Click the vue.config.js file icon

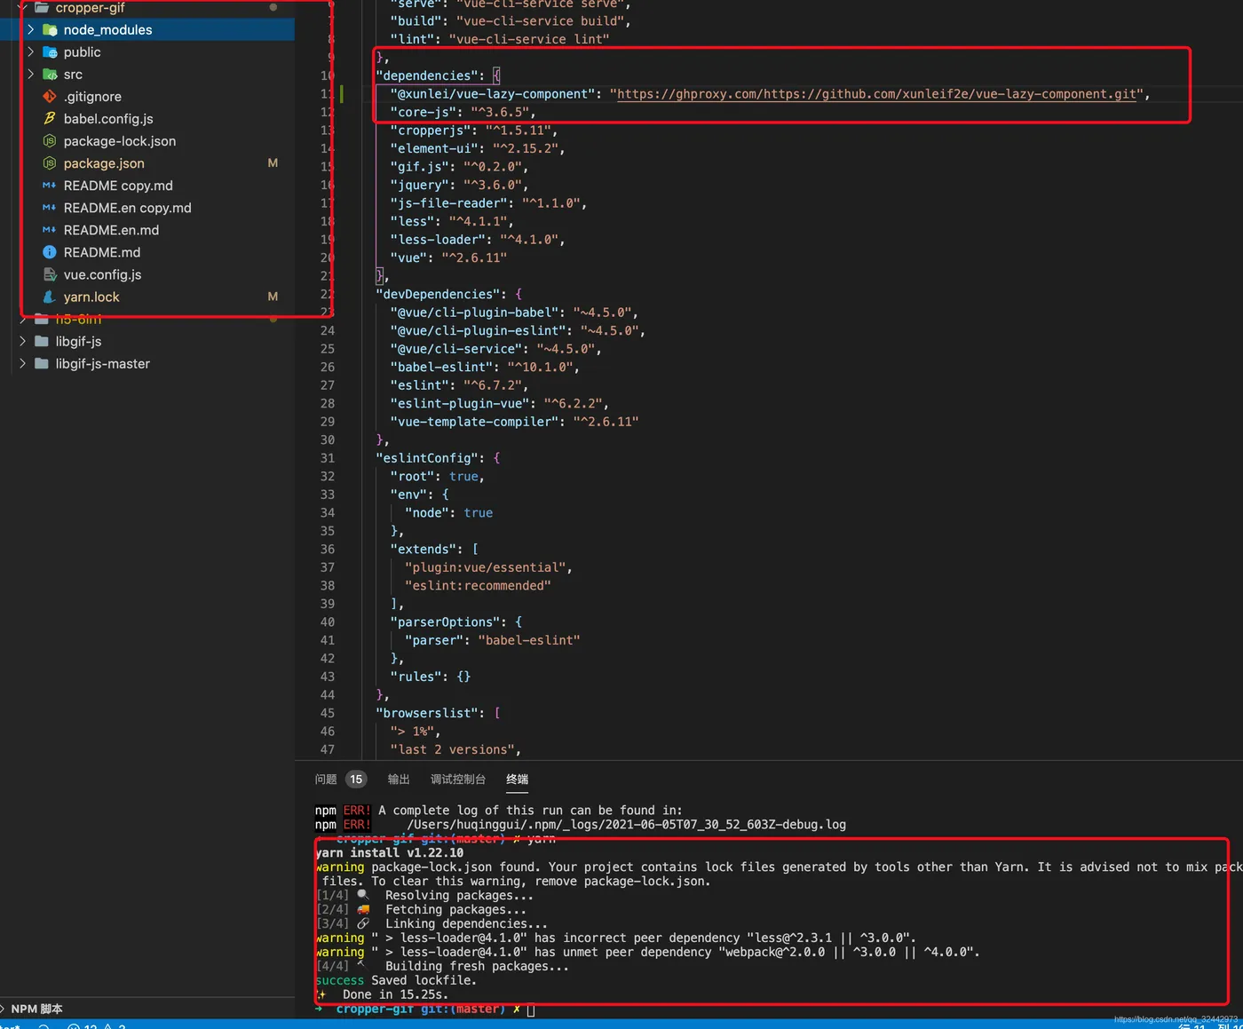[x=50, y=274]
